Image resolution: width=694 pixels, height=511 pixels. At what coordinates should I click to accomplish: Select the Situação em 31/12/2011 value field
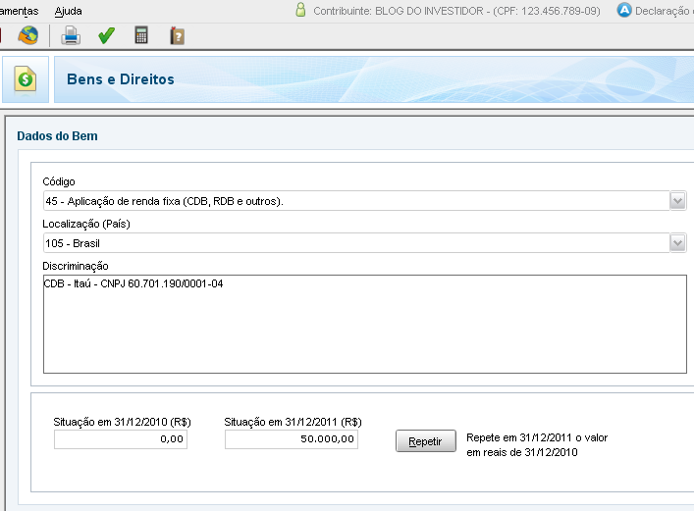292,439
